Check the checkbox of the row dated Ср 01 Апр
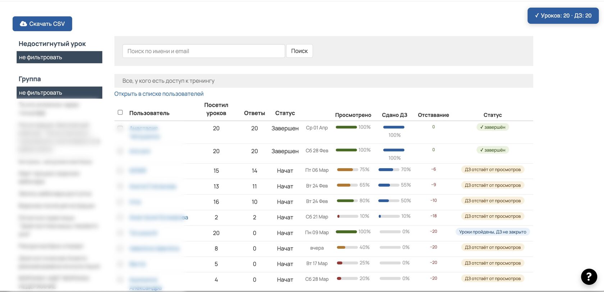The image size is (604, 292). pyautogui.click(x=120, y=128)
